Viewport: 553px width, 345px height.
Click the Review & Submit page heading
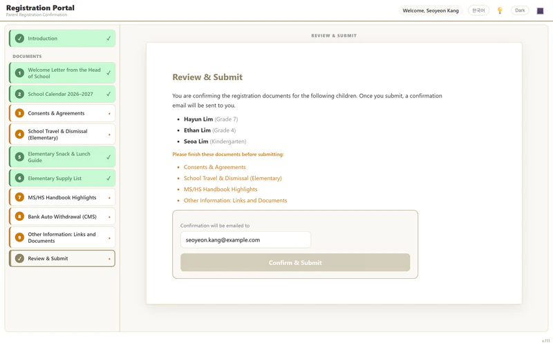(x=207, y=77)
